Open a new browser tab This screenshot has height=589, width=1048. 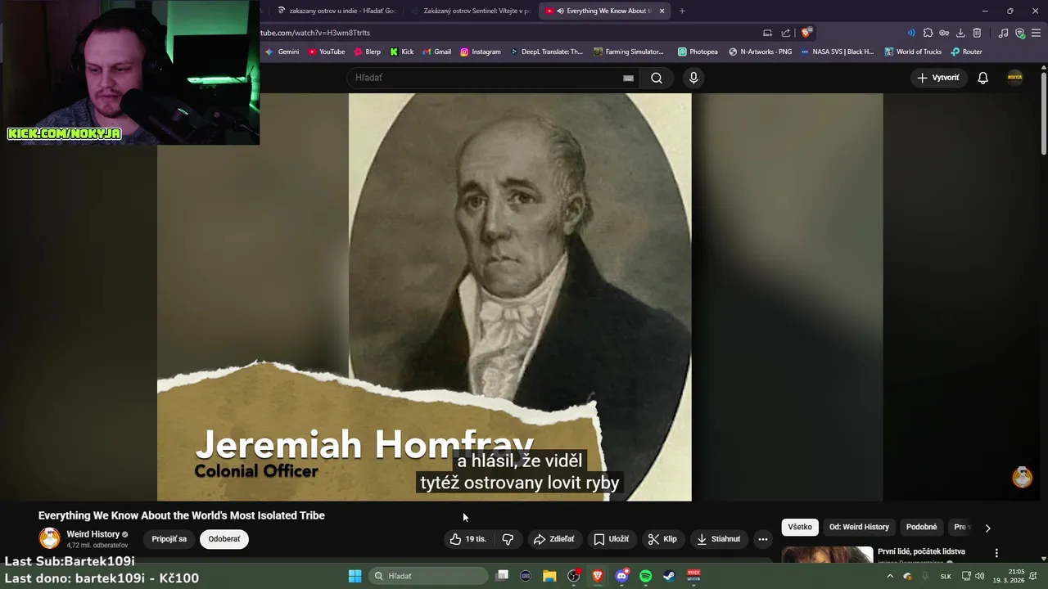pos(682,11)
